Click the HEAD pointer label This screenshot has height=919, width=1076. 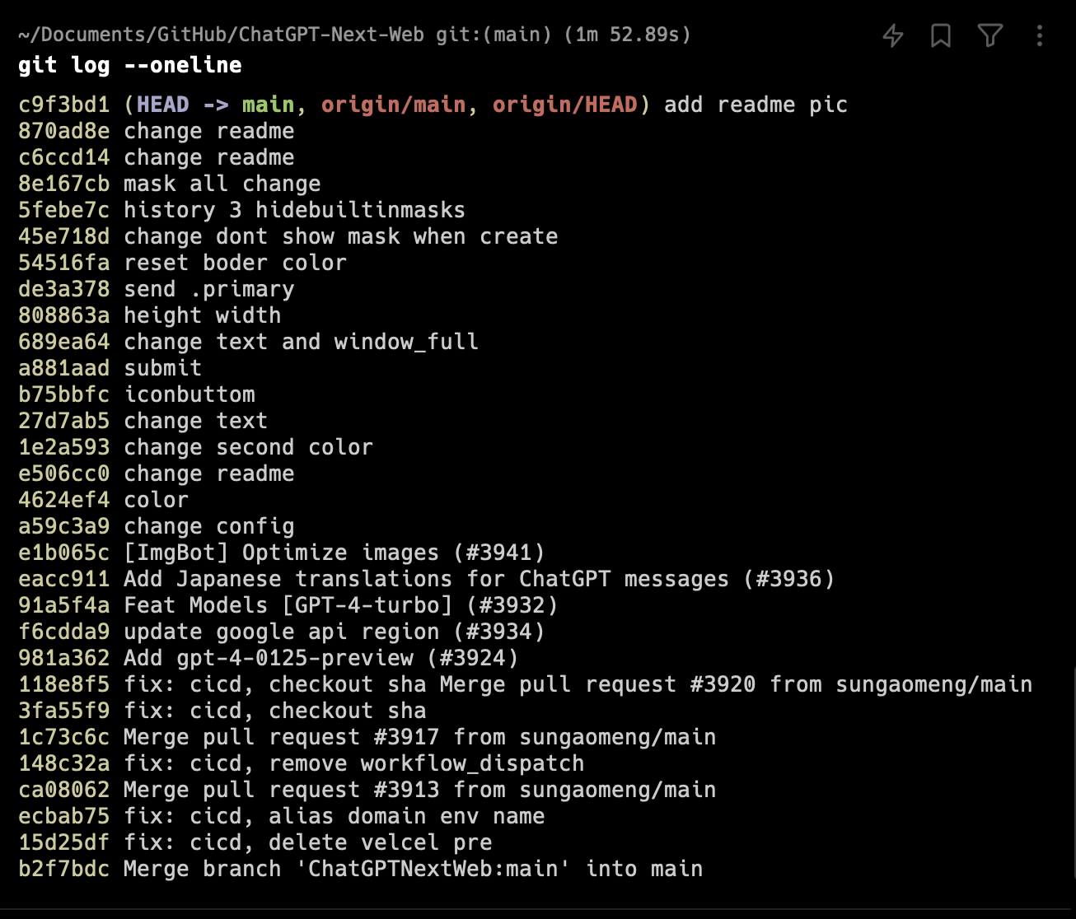(163, 105)
